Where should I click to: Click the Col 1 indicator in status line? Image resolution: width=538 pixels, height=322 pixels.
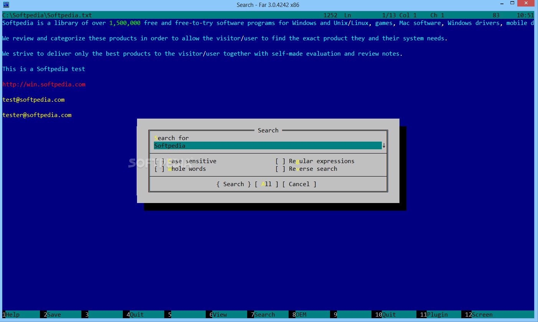[408, 15]
